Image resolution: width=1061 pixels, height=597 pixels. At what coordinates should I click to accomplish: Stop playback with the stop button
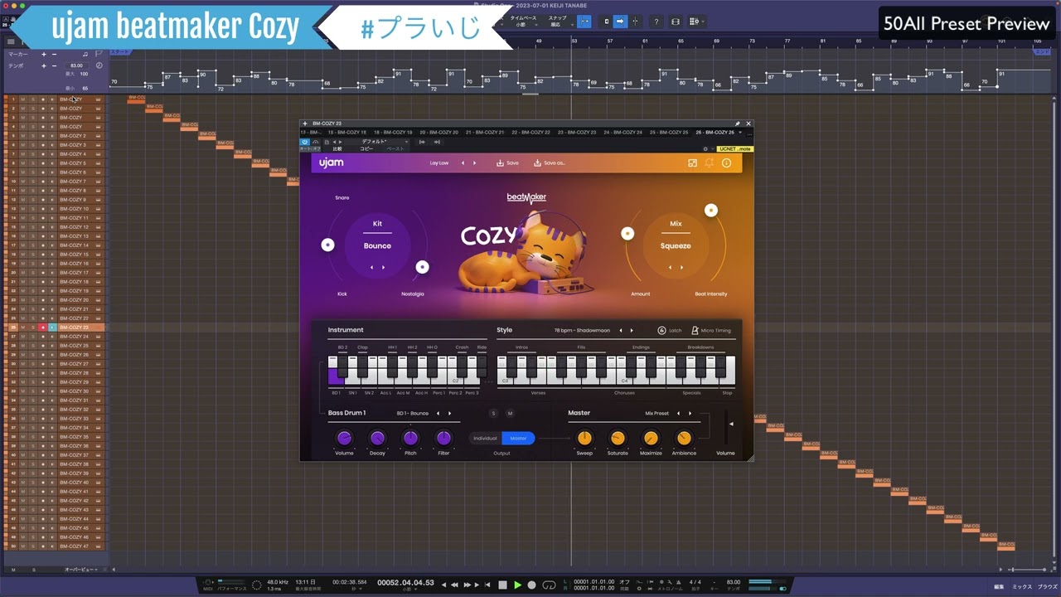coord(502,585)
